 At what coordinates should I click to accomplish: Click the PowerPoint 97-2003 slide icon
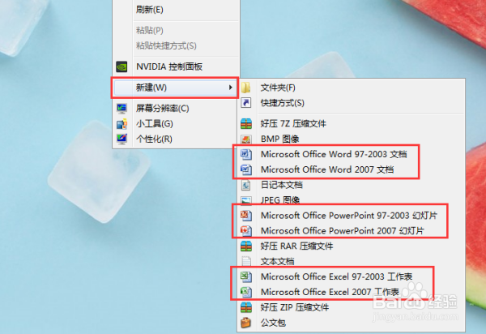pos(246,215)
